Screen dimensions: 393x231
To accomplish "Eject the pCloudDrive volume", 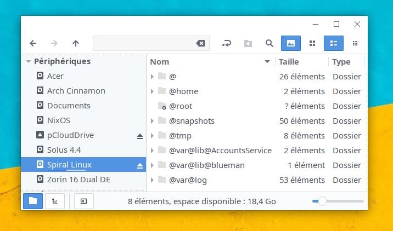I will tap(139, 135).
